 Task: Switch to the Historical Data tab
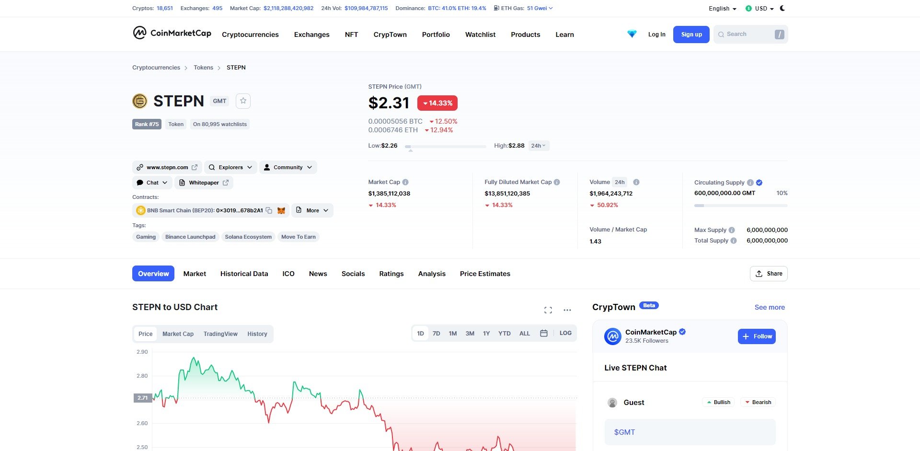pos(244,274)
